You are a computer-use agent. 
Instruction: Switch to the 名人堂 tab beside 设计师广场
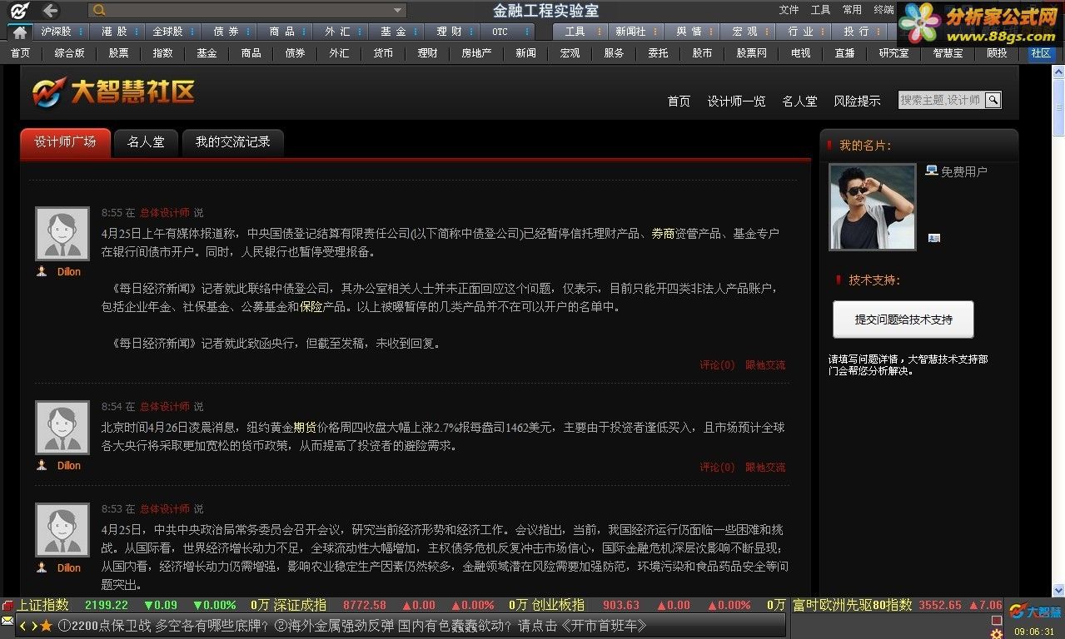point(146,142)
